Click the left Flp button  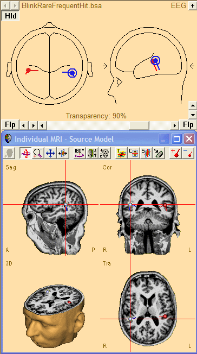pos(10,125)
